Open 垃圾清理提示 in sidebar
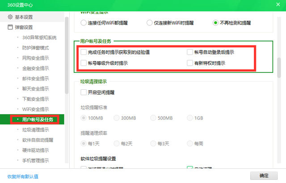 [x=36, y=129]
